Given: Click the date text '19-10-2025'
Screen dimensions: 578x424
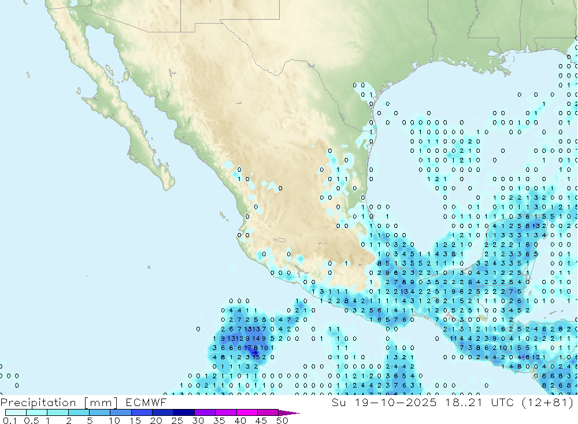Looking at the screenshot, I should click(x=395, y=402).
